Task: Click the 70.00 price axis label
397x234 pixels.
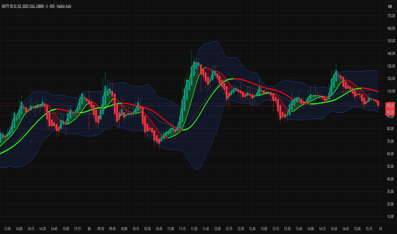Action: tap(391, 141)
